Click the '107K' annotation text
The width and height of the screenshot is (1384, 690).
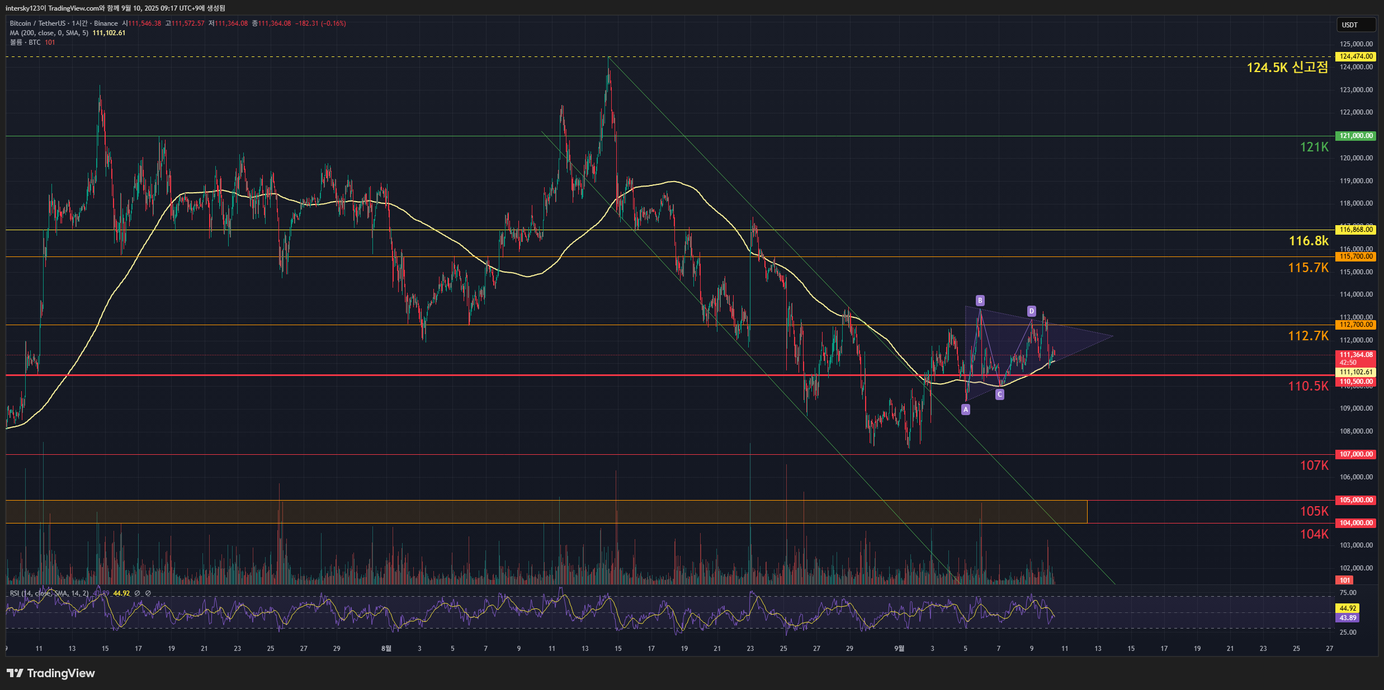point(1314,465)
